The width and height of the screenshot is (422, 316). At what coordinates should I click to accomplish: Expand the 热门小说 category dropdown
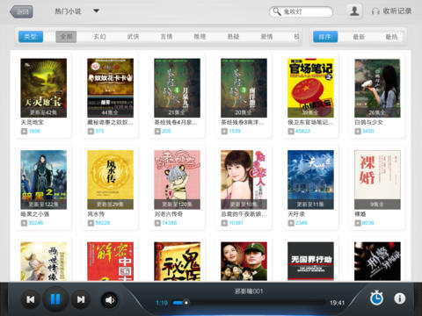click(x=96, y=11)
